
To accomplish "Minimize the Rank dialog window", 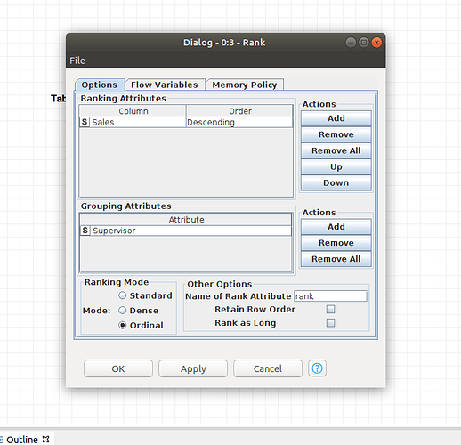I will pyautogui.click(x=351, y=43).
